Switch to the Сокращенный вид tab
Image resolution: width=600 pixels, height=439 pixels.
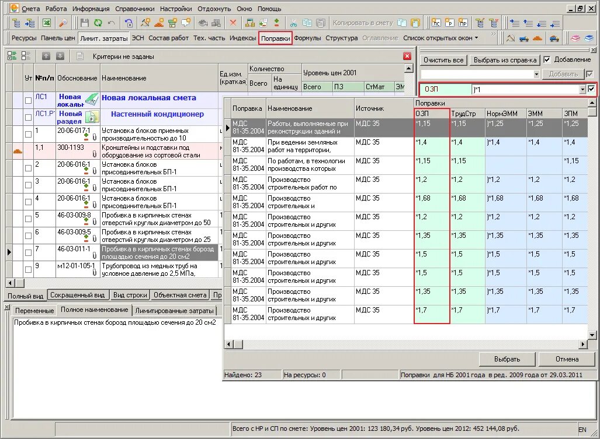tap(78, 295)
